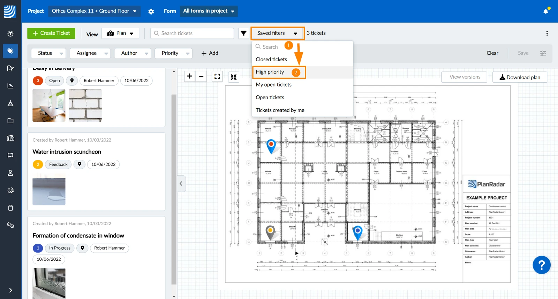Click the Create Ticket button
The image size is (558, 299).
(x=51, y=33)
